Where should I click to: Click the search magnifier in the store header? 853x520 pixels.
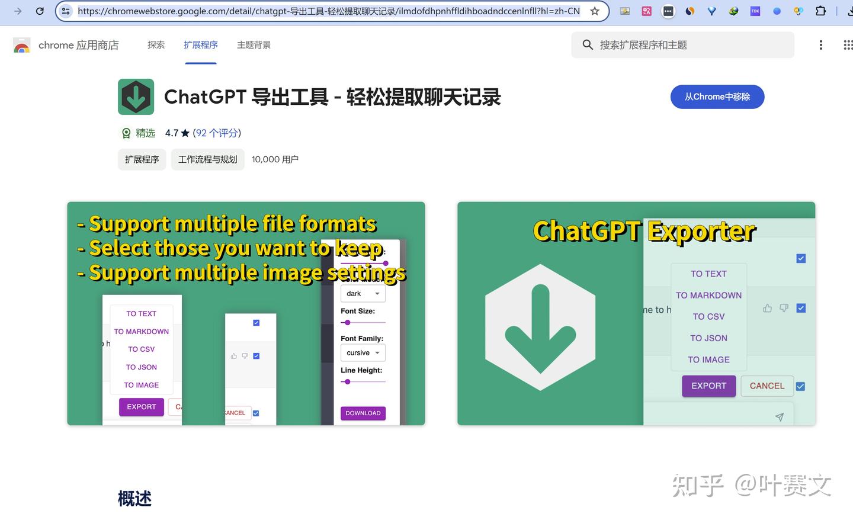coord(587,44)
